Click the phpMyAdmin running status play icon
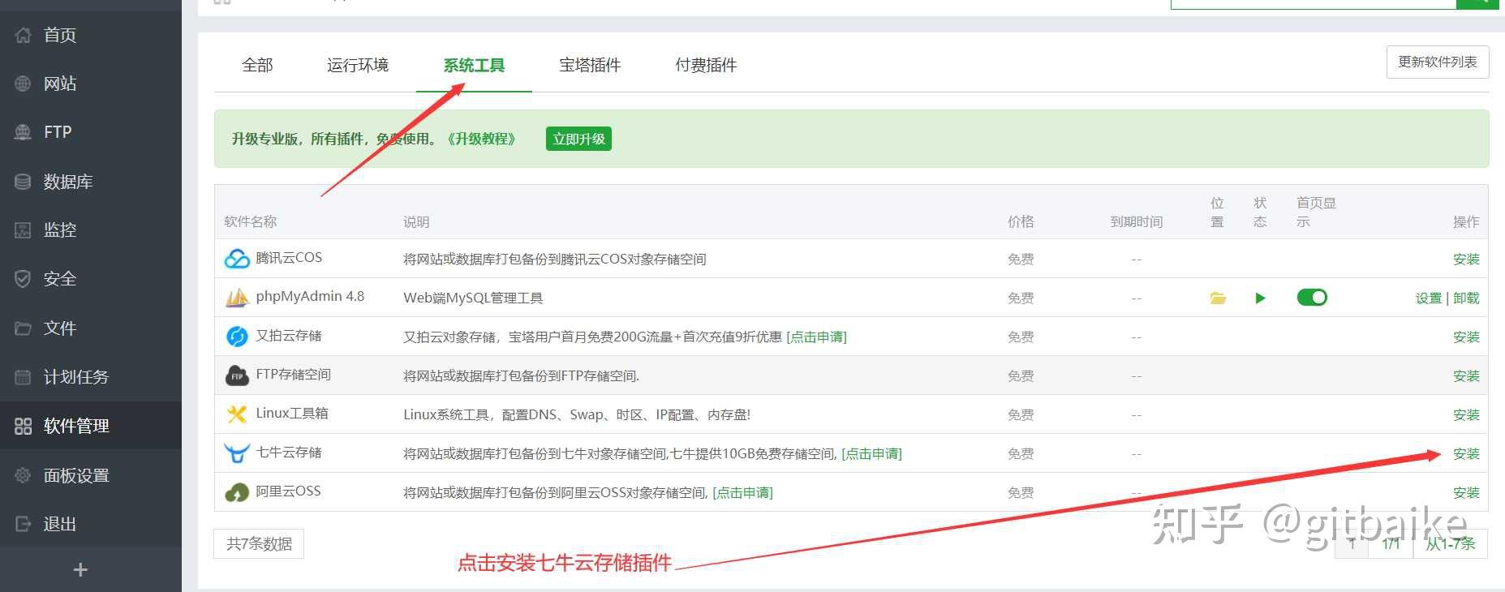Screen dimensions: 1505x592 (x=1260, y=298)
